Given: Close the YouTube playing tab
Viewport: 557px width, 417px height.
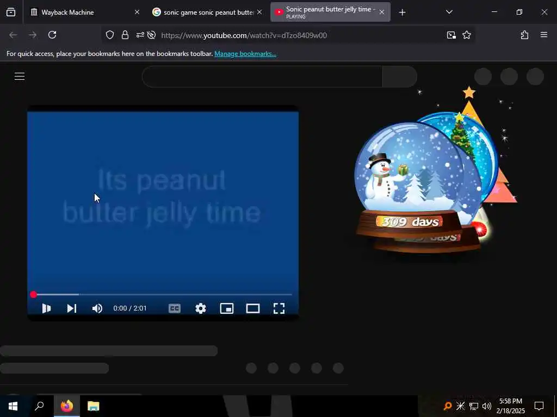Looking at the screenshot, I should pyautogui.click(x=382, y=12).
